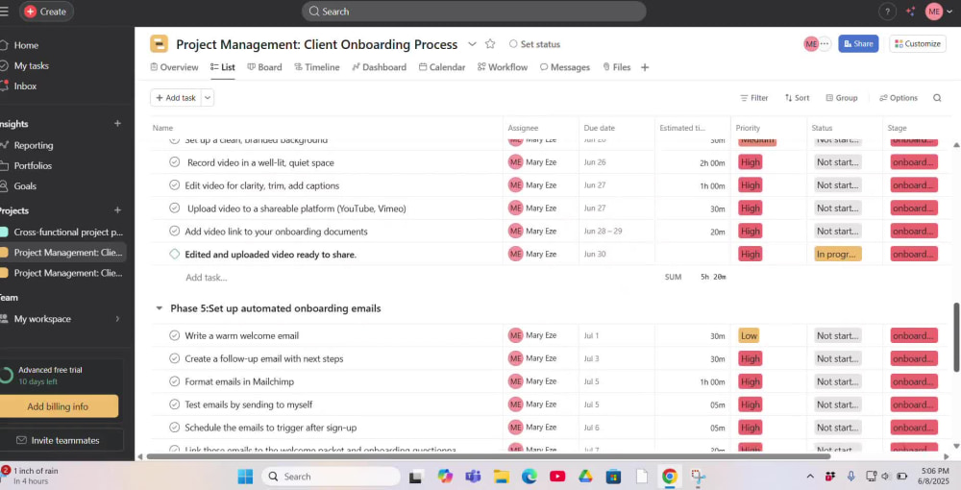
Task: Click the Asana search field
Action: tap(474, 12)
